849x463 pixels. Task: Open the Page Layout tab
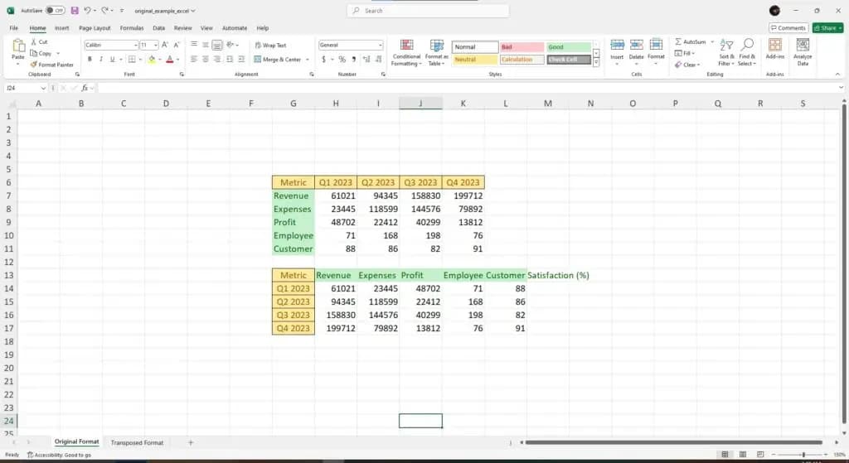[95, 28]
